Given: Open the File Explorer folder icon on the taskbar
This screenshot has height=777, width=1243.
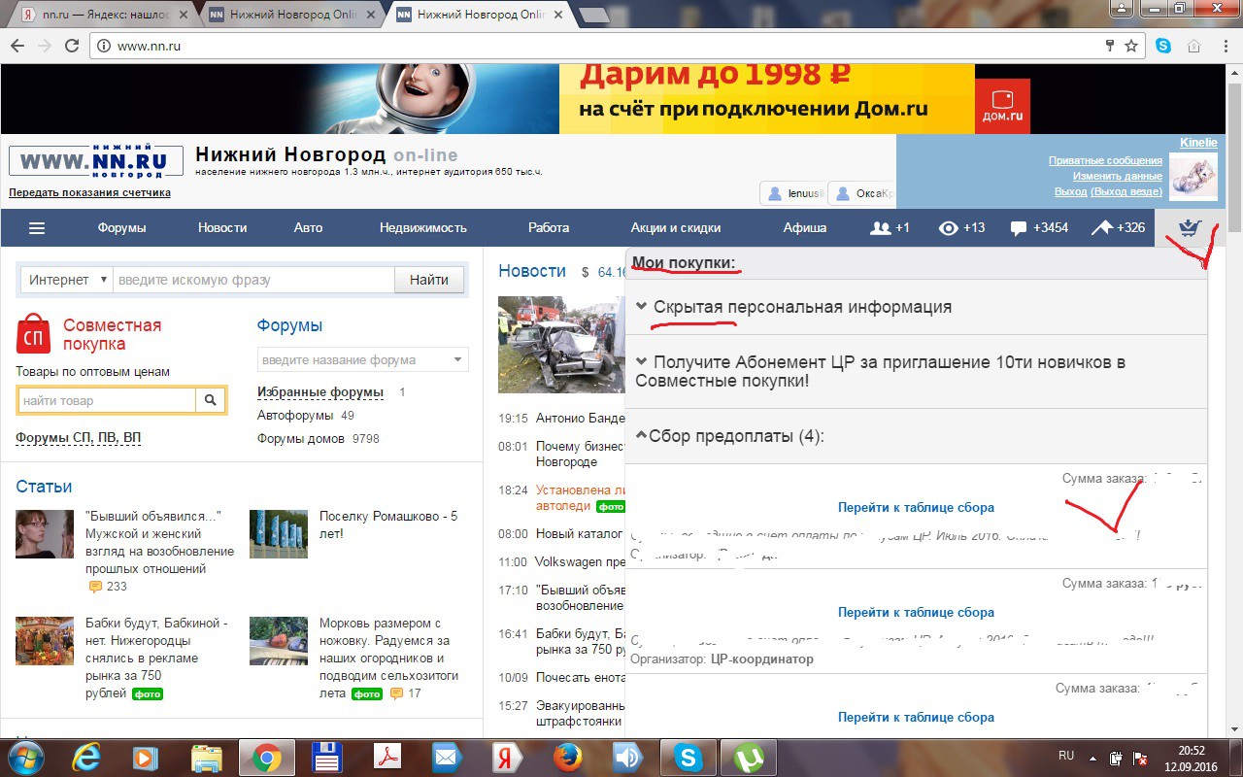Looking at the screenshot, I should [207, 757].
